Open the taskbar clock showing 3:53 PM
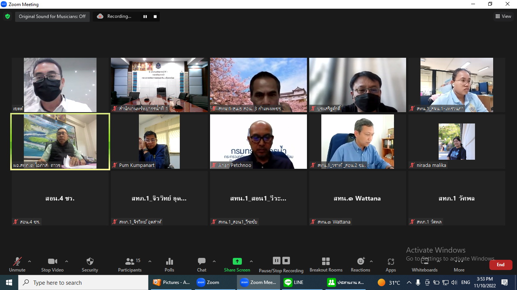 pyautogui.click(x=485, y=282)
